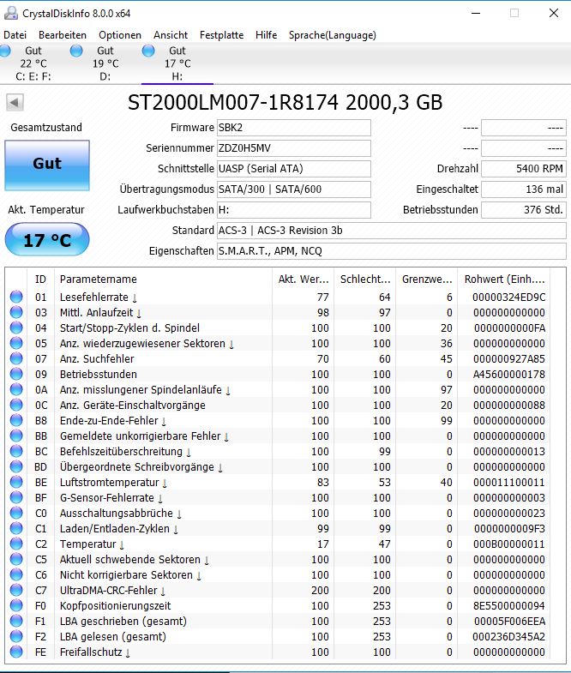Click the ID column header
Image resolution: width=571 pixels, height=673 pixels.
(40, 279)
